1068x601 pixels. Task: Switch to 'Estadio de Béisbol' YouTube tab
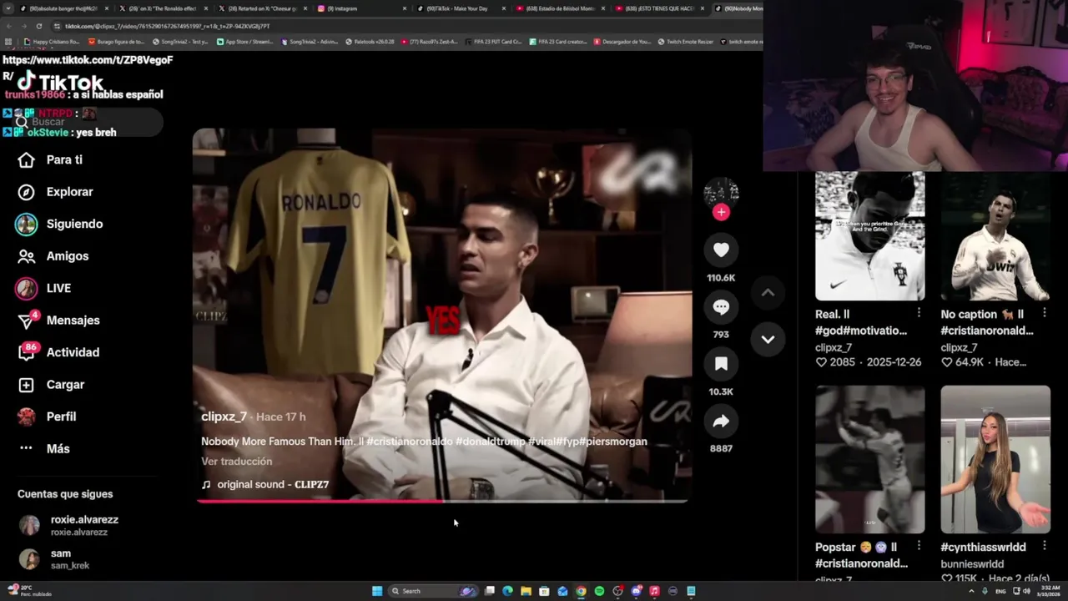(561, 8)
